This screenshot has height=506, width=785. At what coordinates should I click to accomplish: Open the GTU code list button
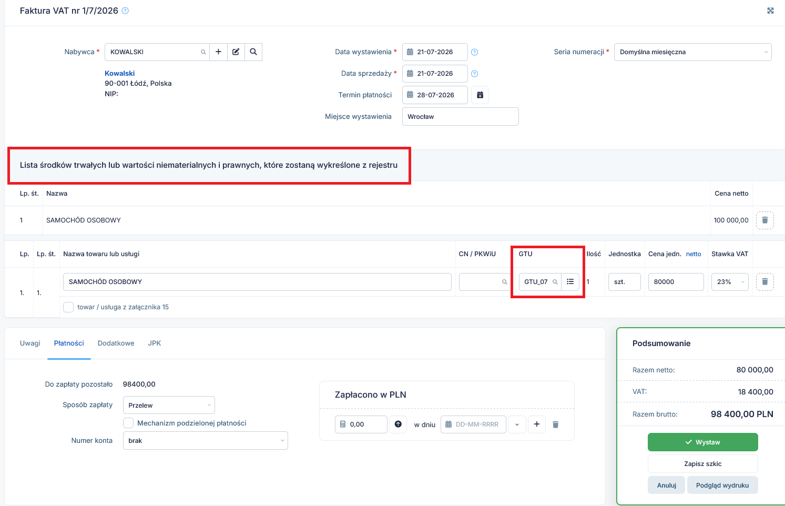[x=570, y=282]
